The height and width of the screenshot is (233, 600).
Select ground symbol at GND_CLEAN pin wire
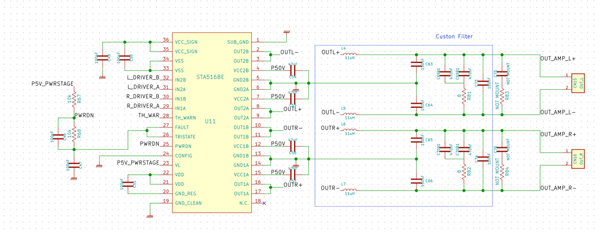(150, 216)
